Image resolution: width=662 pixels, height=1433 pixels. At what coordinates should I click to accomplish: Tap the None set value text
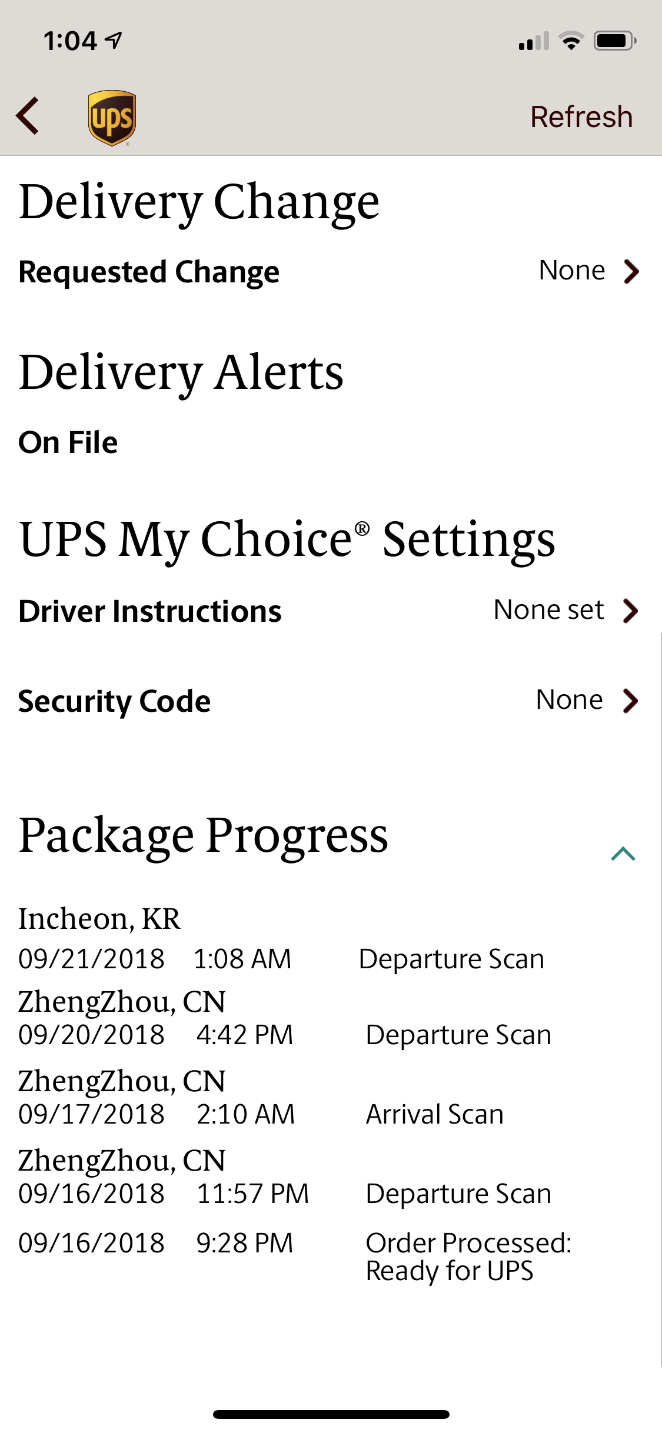548,610
